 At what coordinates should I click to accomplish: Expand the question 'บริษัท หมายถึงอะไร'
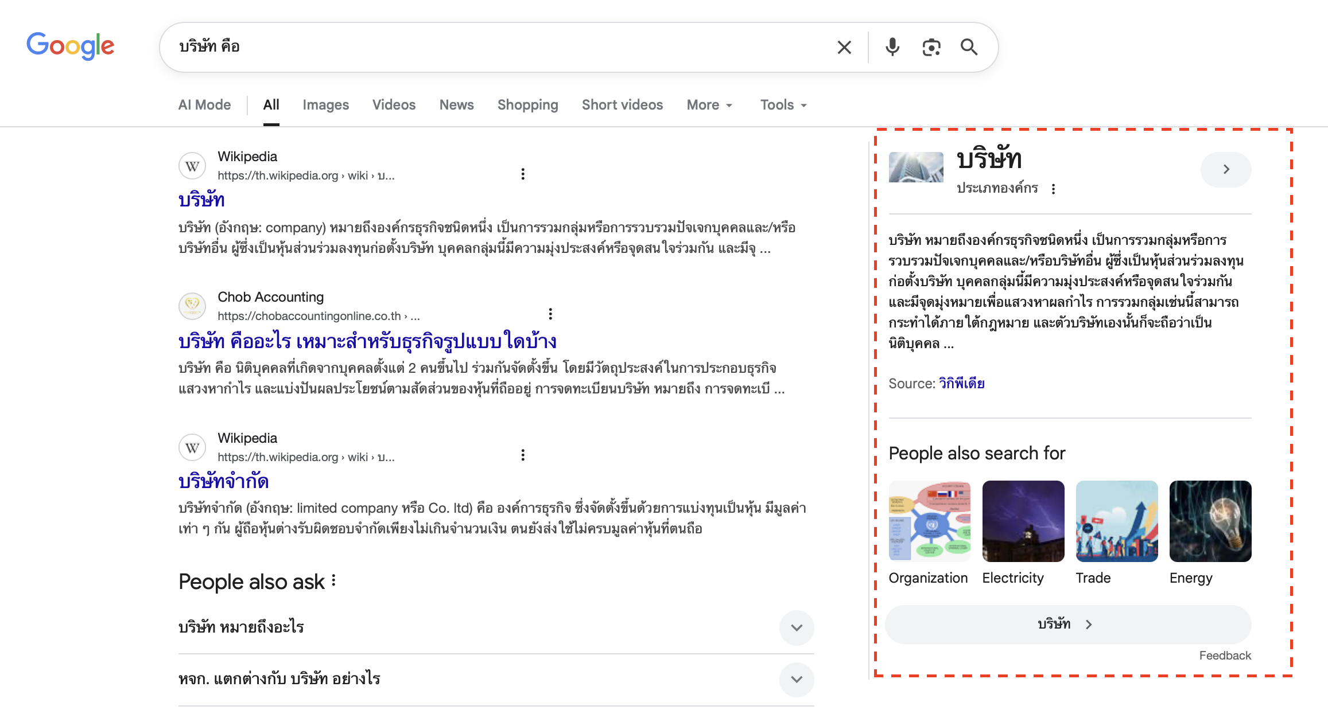[x=797, y=627]
